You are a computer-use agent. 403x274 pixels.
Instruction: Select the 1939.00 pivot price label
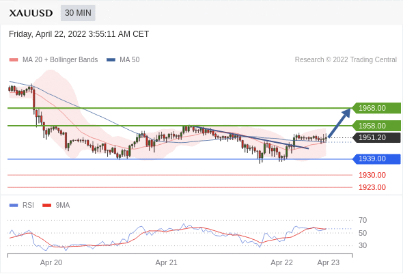coord(376,159)
